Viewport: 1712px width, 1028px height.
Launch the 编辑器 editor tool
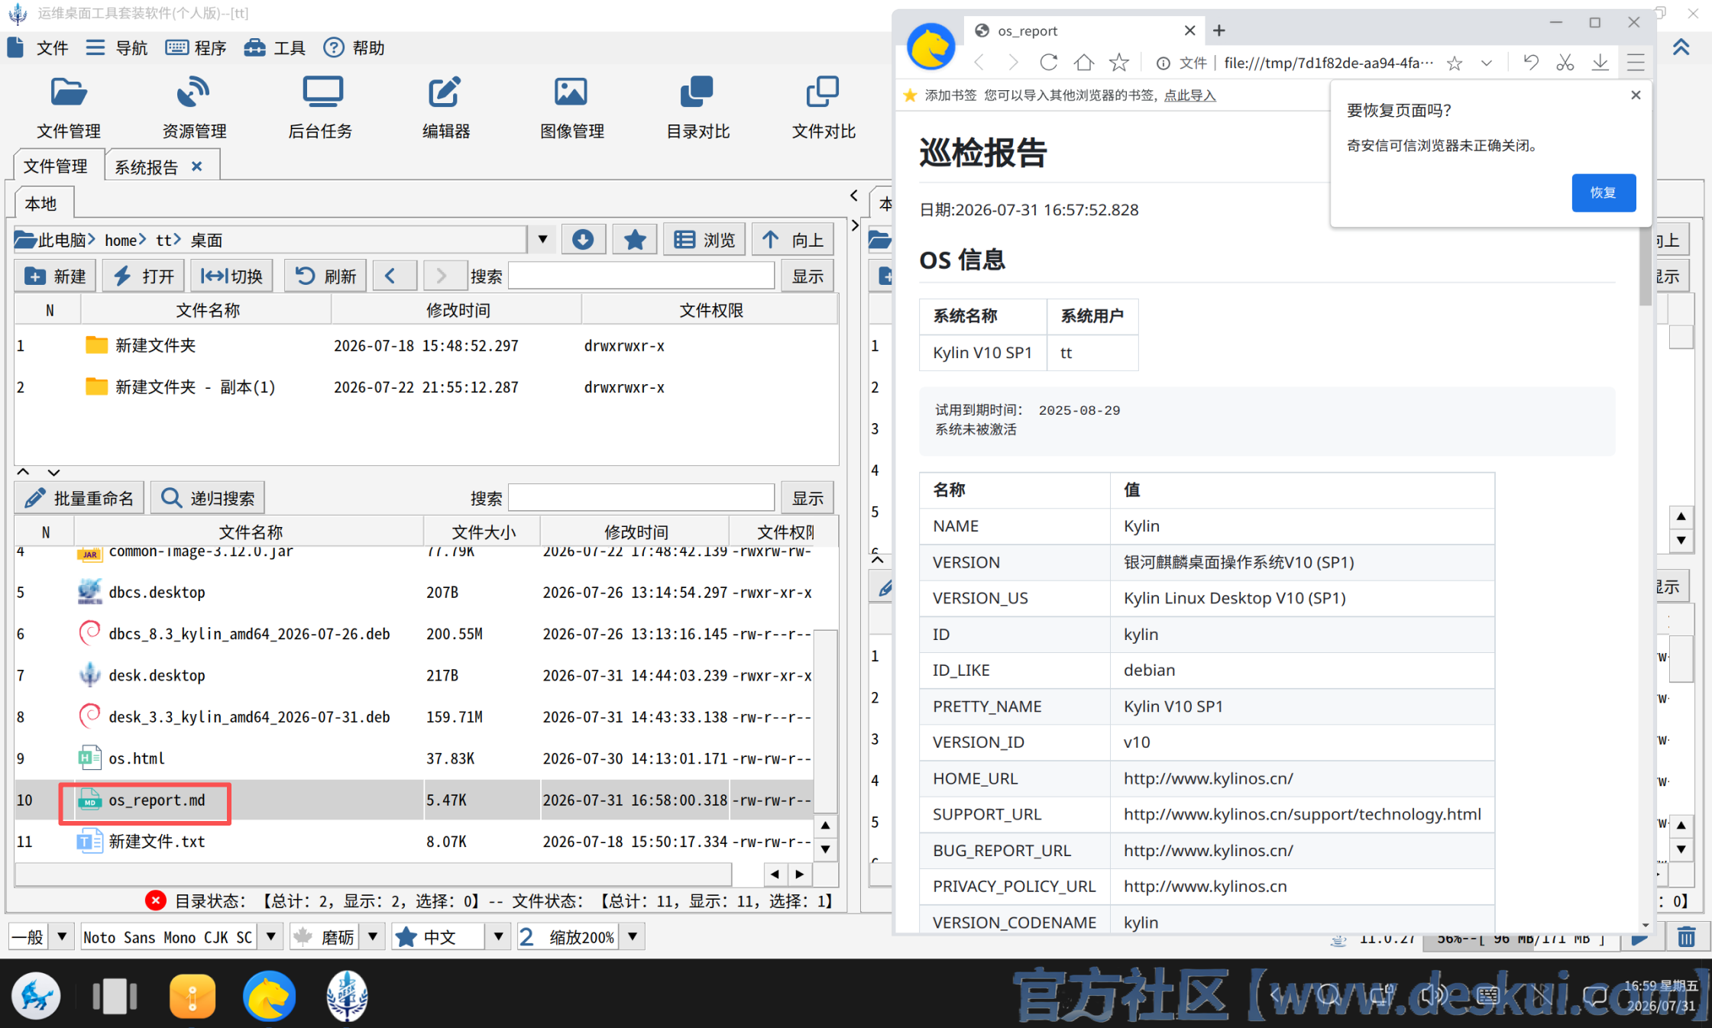coord(446,108)
